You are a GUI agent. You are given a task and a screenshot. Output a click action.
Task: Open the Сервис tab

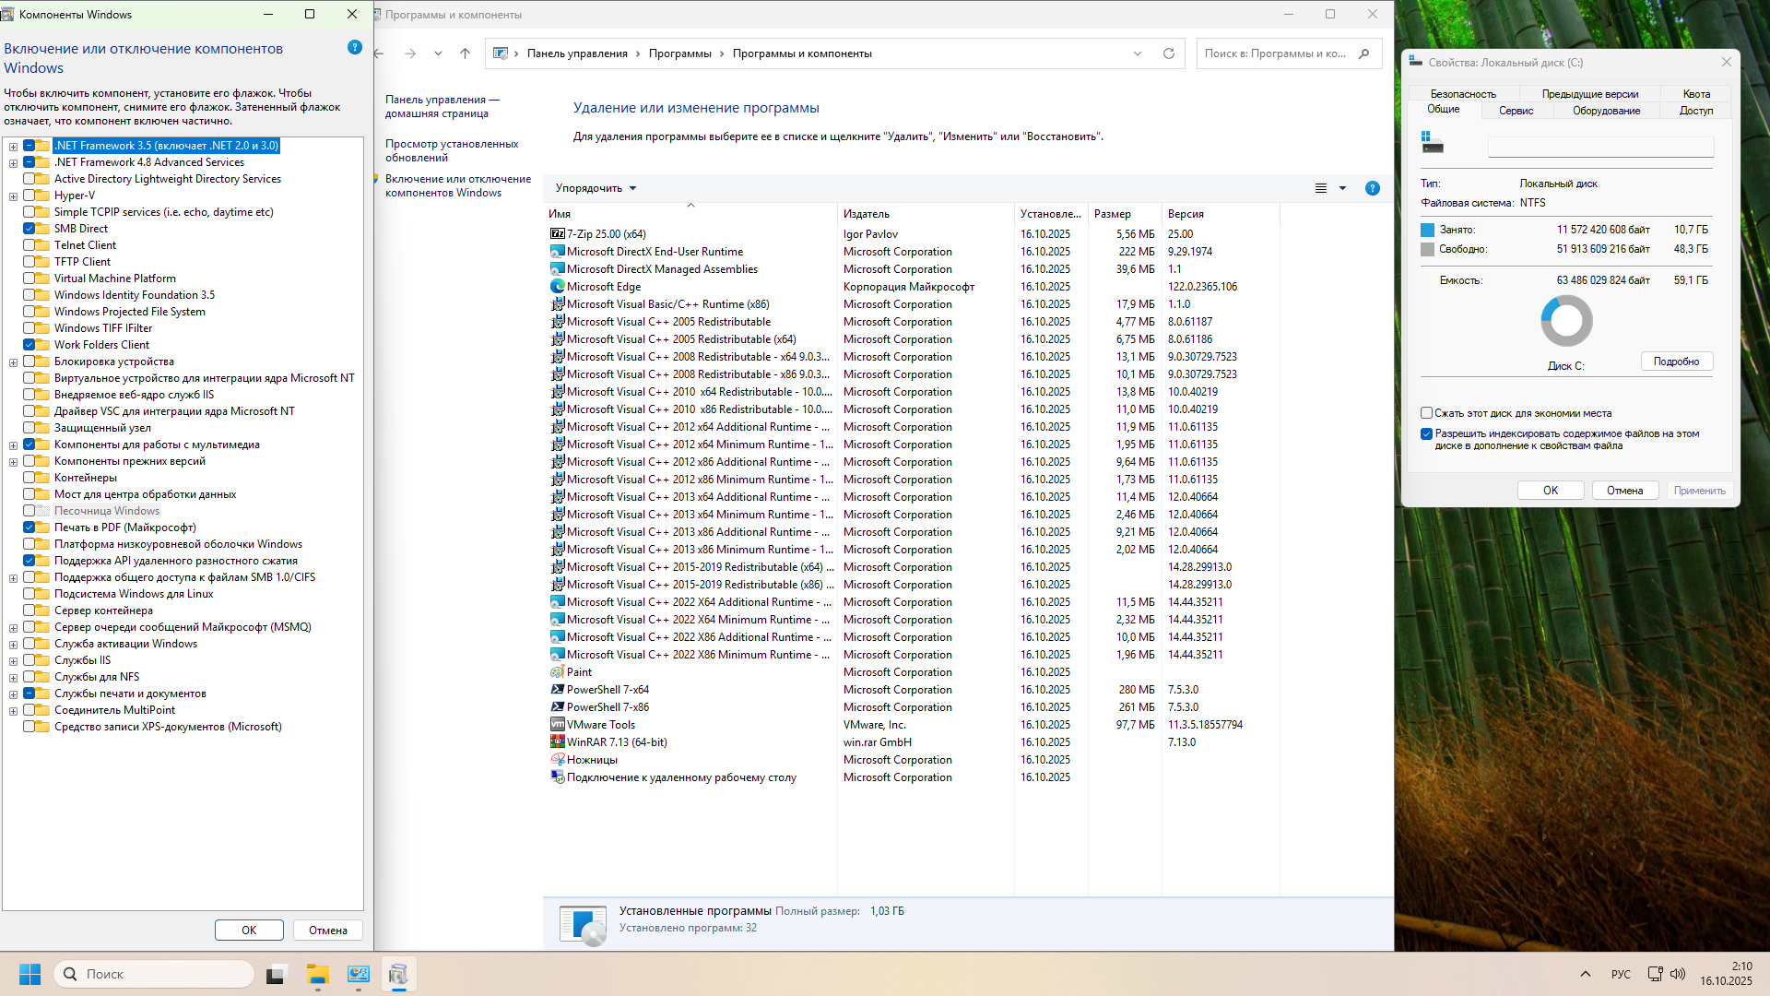1516,111
